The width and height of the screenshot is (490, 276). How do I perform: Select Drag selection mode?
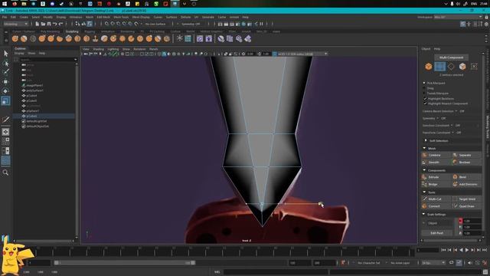[x=424, y=88]
